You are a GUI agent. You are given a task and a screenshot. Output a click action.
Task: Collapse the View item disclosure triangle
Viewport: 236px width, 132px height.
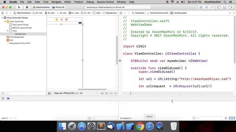(8, 31)
